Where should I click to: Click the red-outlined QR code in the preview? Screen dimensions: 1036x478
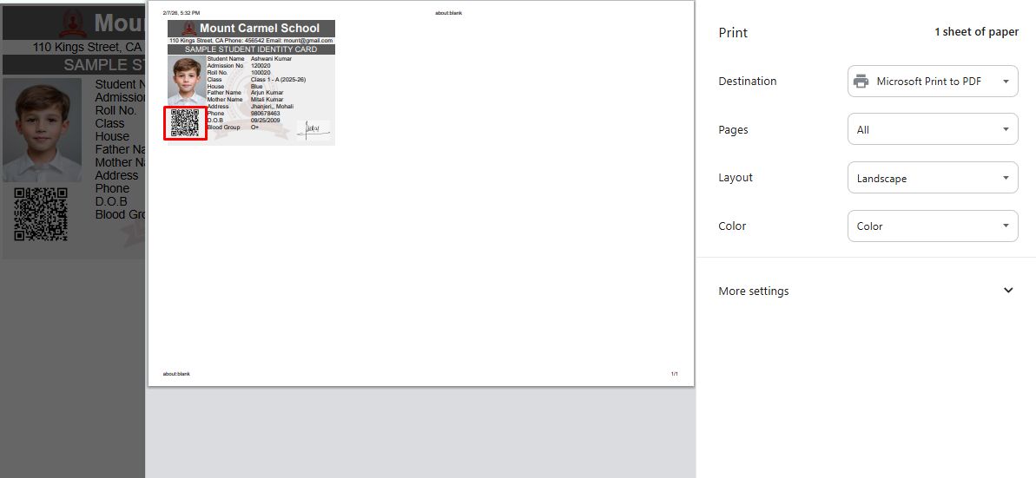[185, 123]
